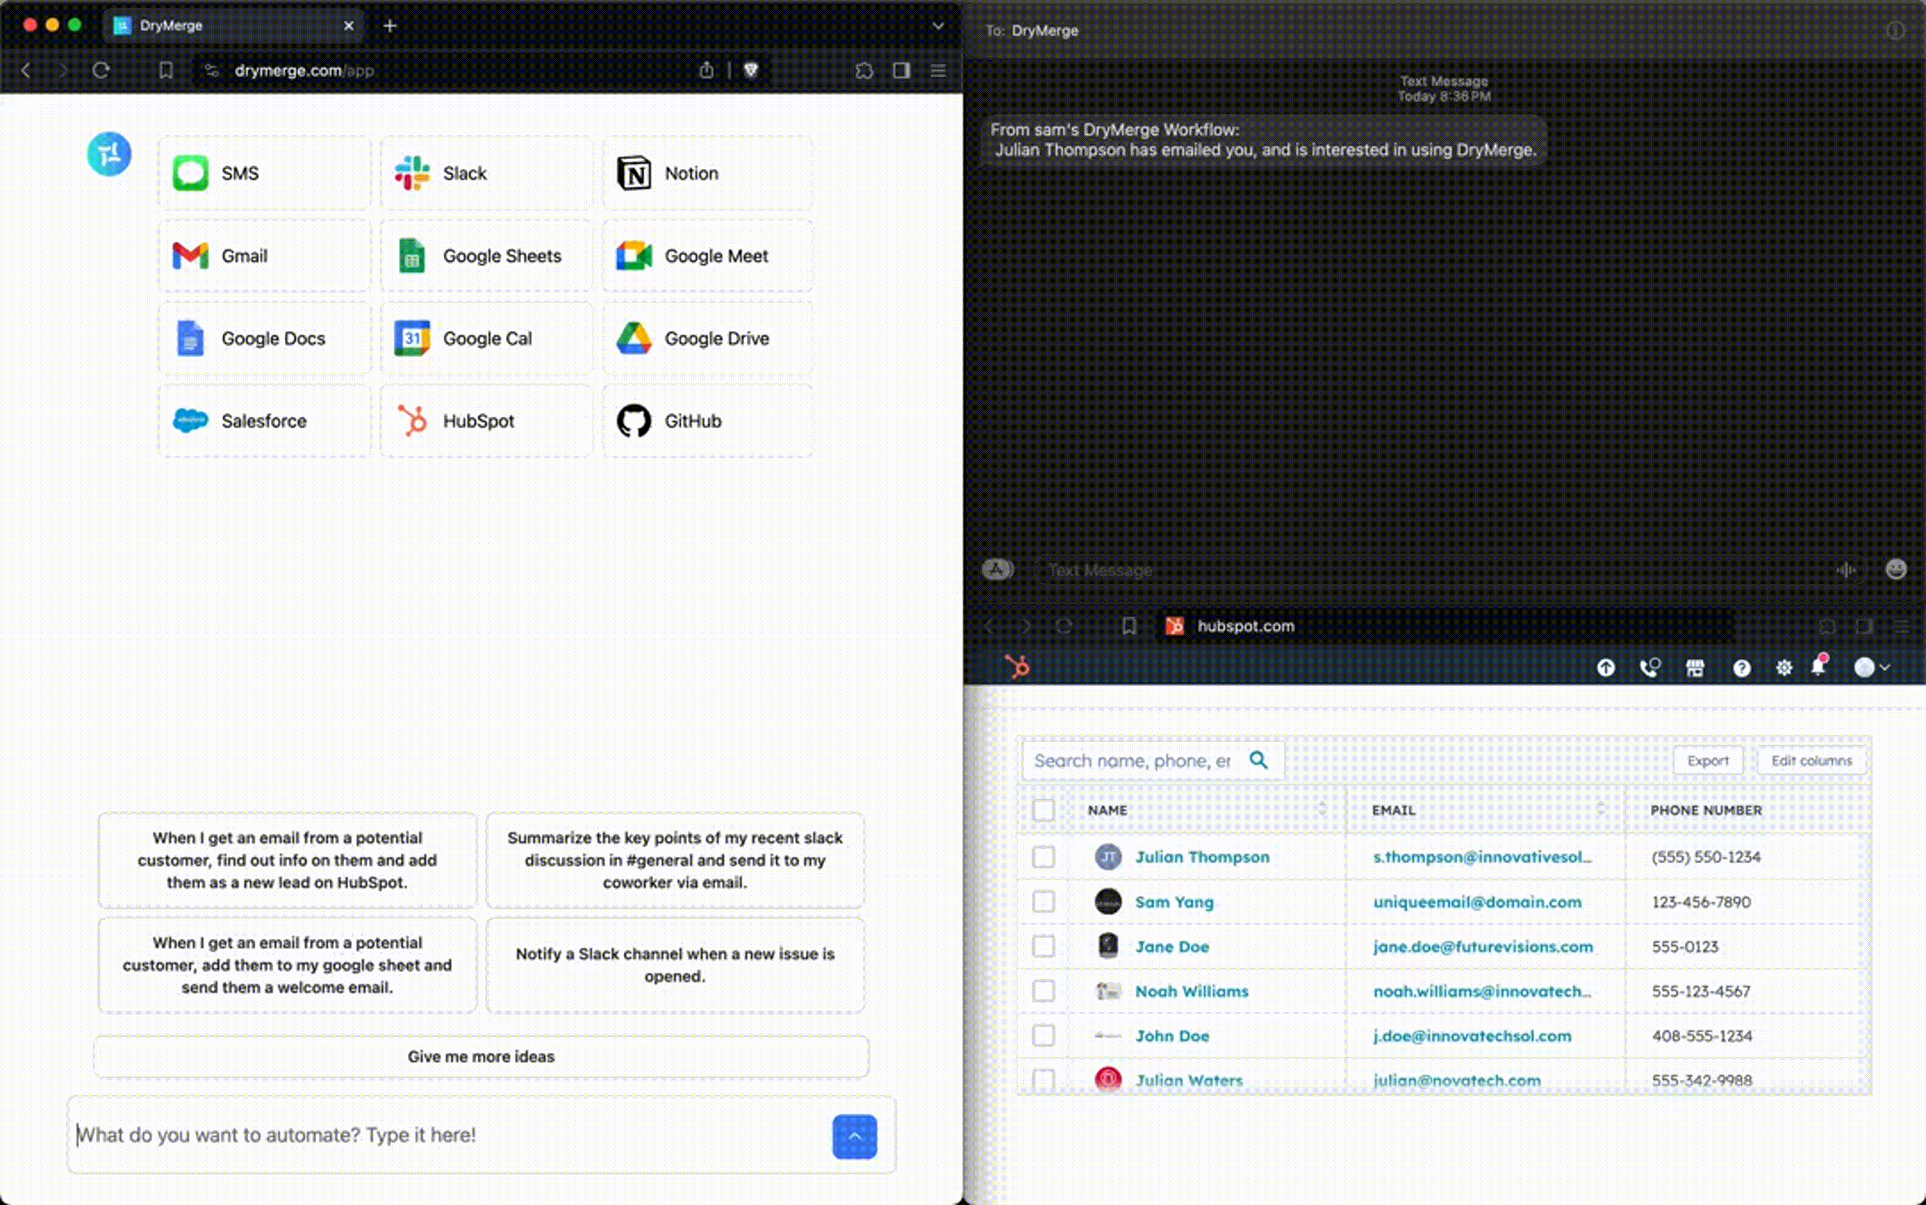This screenshot has height=1205, width=1926.
Task: Open the HubSpot integration tile
Action: (x=485, y=421)
